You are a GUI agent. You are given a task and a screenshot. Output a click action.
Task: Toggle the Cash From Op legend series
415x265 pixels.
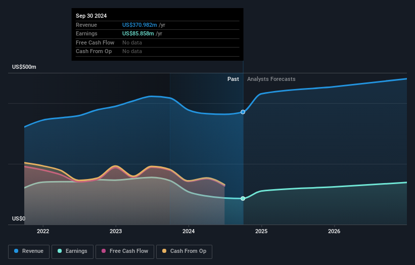tap(184, 251)
